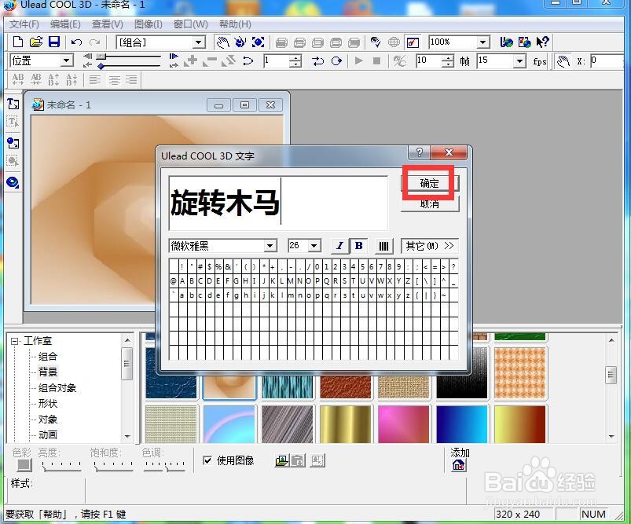Open the font size dropdown

pos(314,245)
